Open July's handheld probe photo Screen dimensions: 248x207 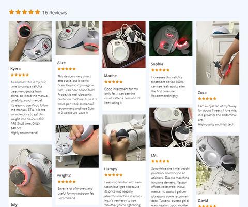(30, 171)
